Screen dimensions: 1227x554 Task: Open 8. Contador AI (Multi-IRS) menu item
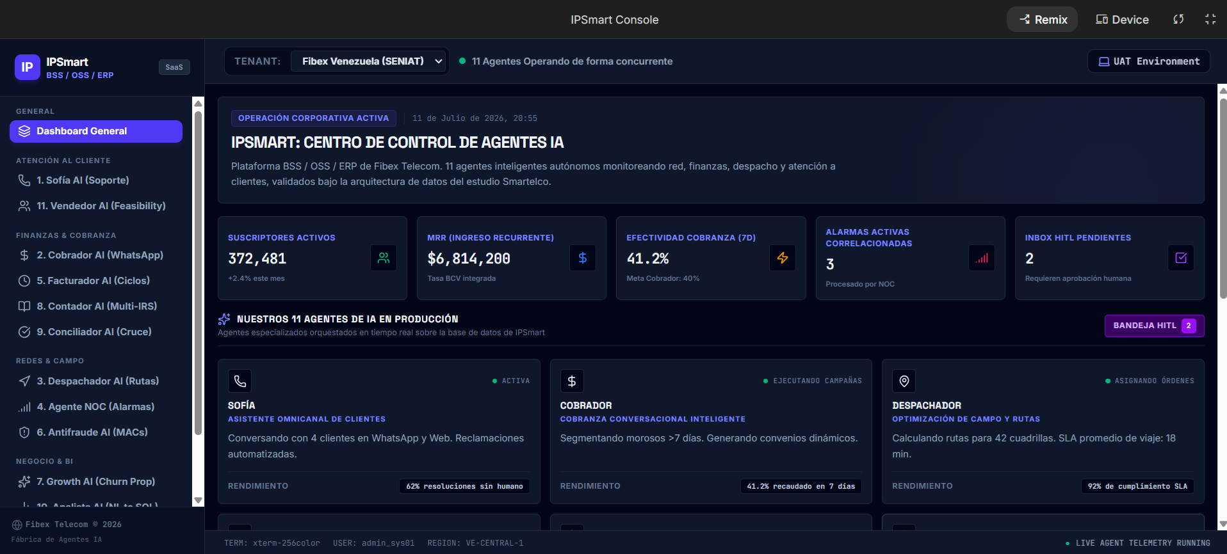tap(96, 306)
